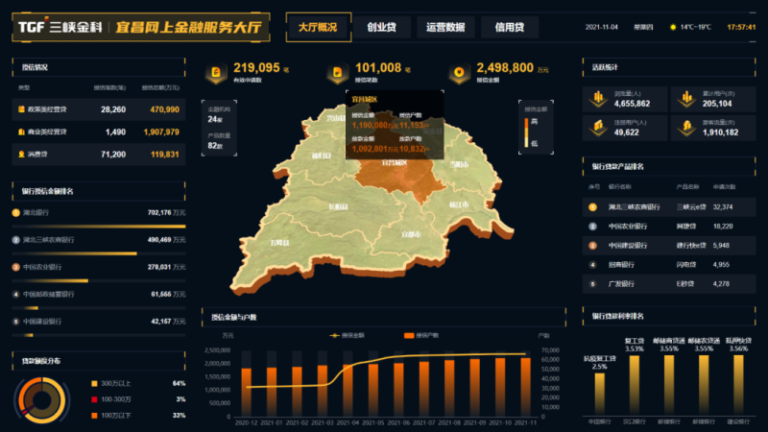The height and width of the screenshot is (432, 768).
Task: Click the icon next to 49,622
Action: click(598, 128)
